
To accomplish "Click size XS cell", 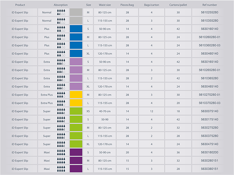I will (88, 111).
